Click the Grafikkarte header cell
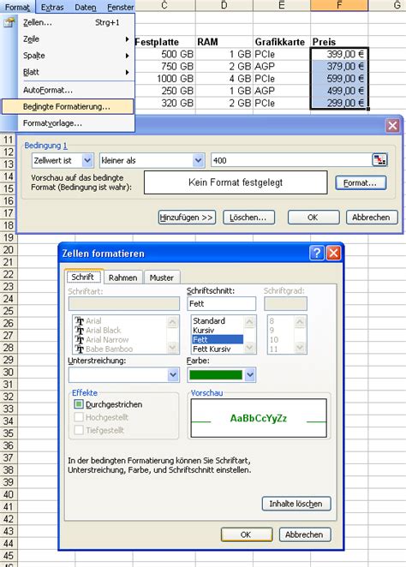Viewport: 406px width, 567px height. pos(282,42)
